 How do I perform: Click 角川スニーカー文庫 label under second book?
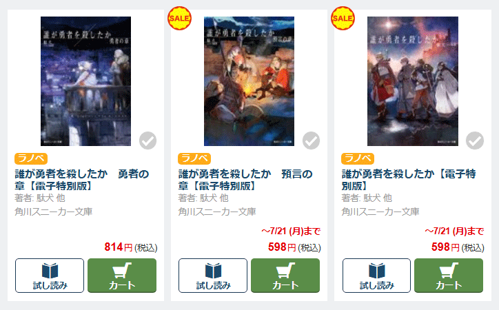coord(217,211)
